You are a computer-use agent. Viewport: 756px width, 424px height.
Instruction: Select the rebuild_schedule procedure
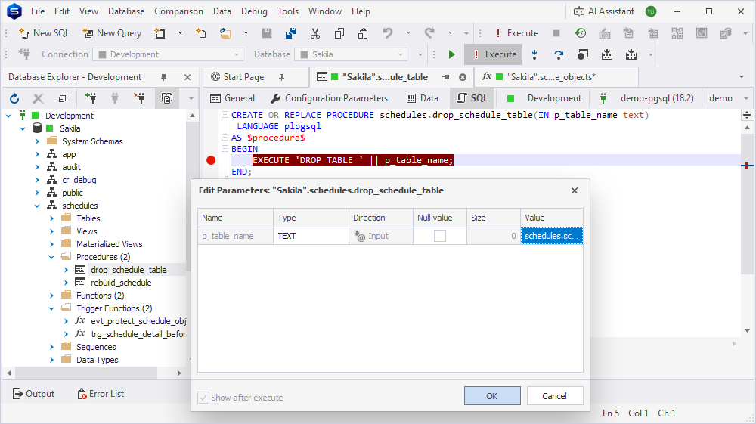pyautogui.click(x=121, y=283)
